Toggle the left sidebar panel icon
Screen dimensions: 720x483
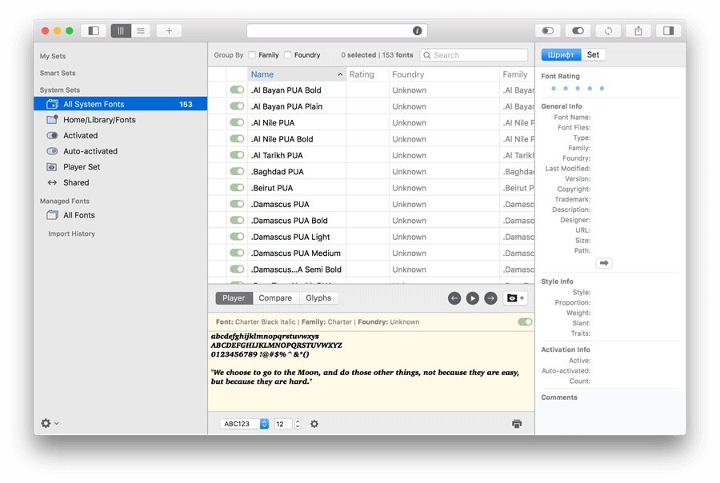point(94,30)
